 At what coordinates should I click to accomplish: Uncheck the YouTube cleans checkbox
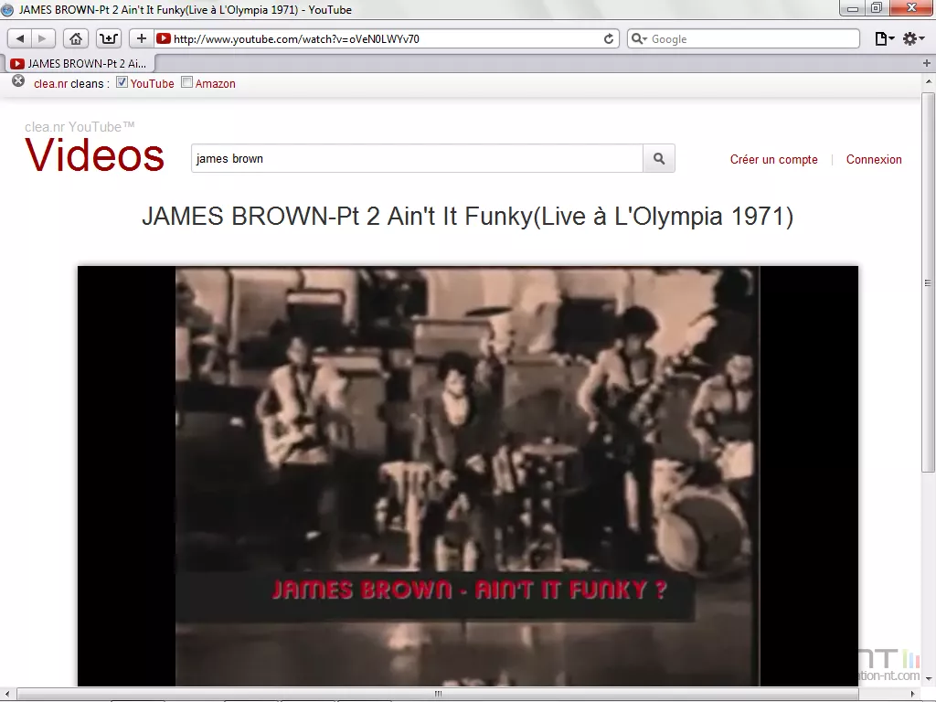point(122,82)
